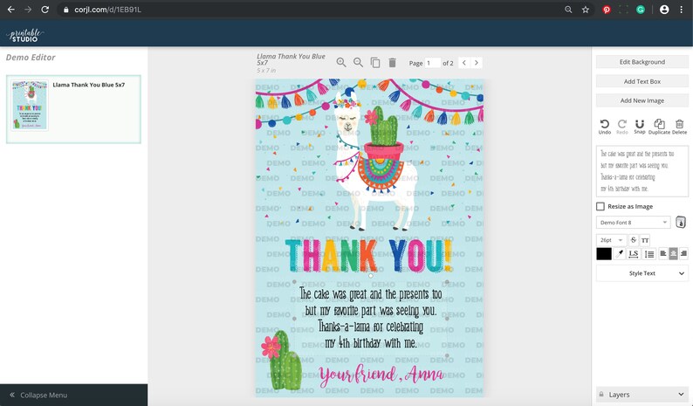Viewport: 693px width, 406px height.
Task: Bookmark page with the star icon
Action: [x=585, y=10]
